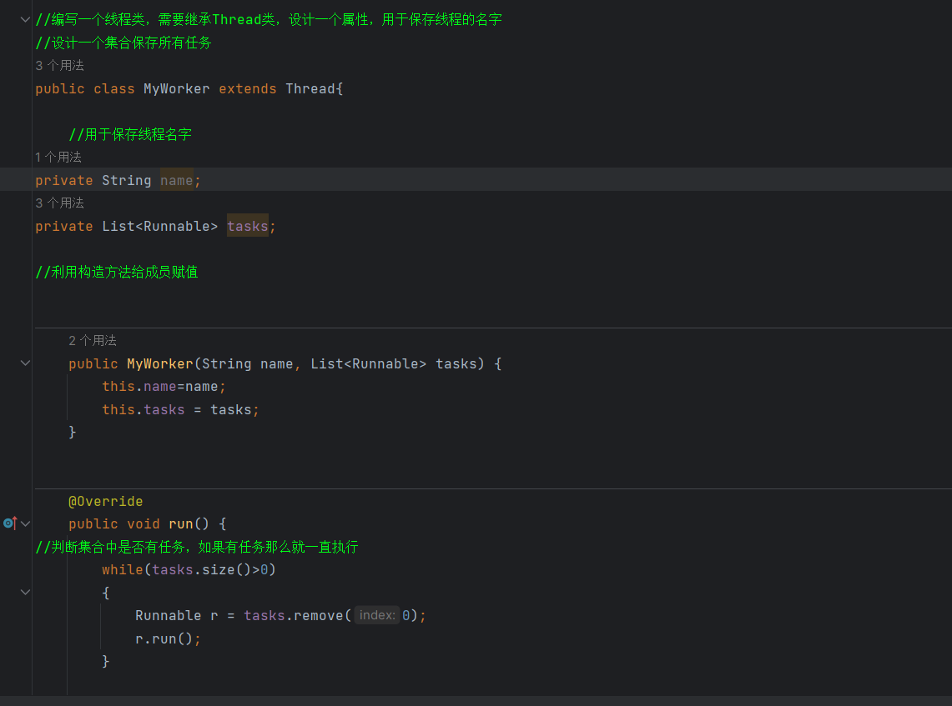952x706 pixels.
Task: Show "1 个用法" usages above name field
Action: (58, 157)
